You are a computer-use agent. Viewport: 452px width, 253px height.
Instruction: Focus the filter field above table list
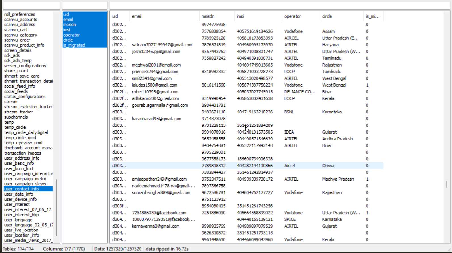pos(31,5)
